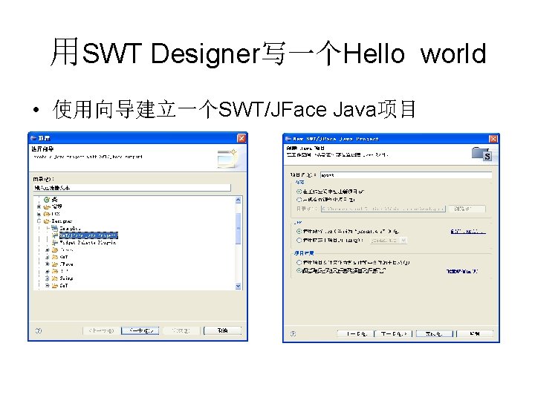
Task: Select the highlighted SWT/JFace Java Project tree item
Action: tap(88, 235)
